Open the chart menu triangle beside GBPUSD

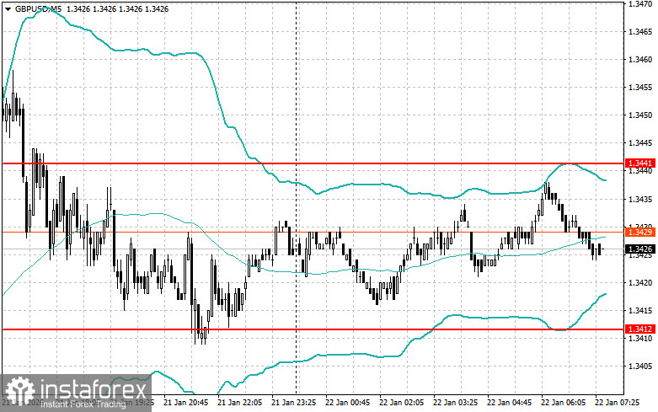(x=8, y=9)
